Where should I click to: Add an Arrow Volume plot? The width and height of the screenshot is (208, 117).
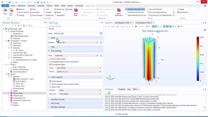coord(23,12)
